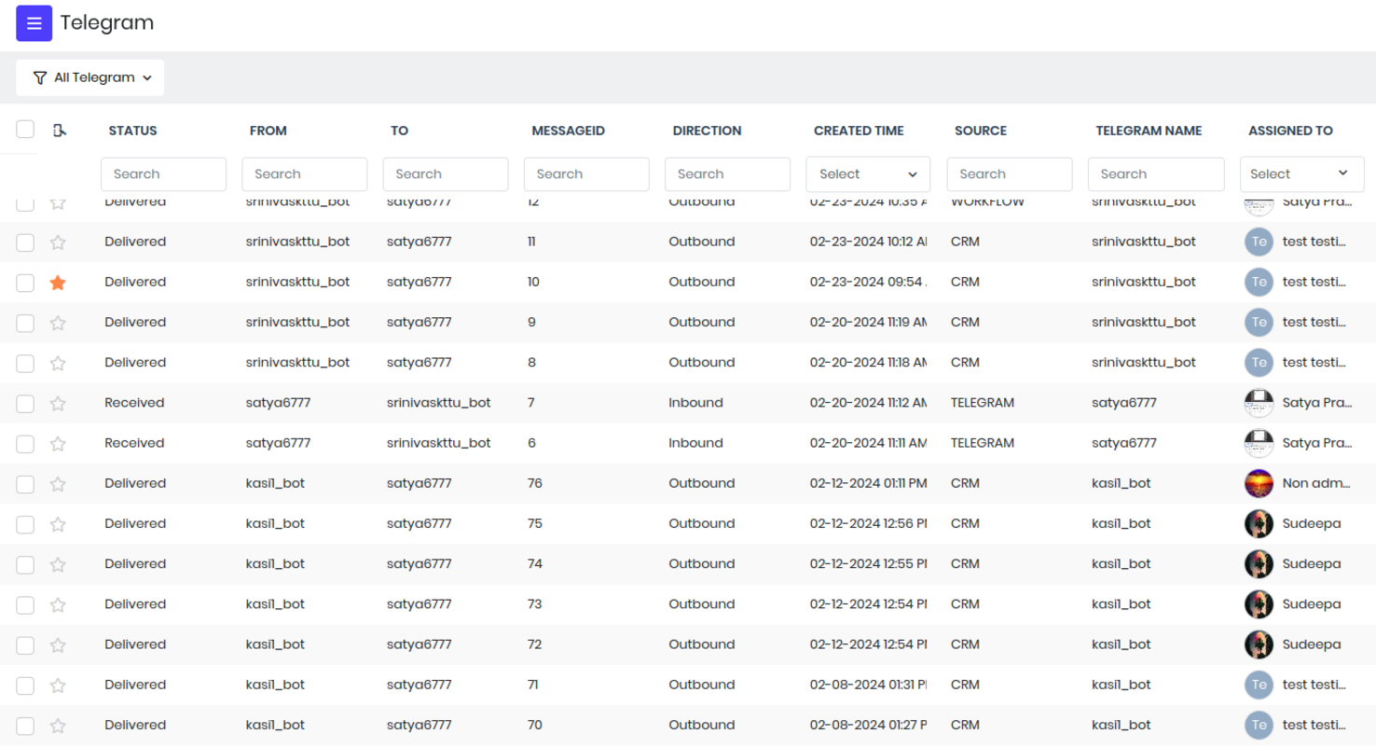
Task: Sort by the FROM column header
Action: click(x=268, y=131)
